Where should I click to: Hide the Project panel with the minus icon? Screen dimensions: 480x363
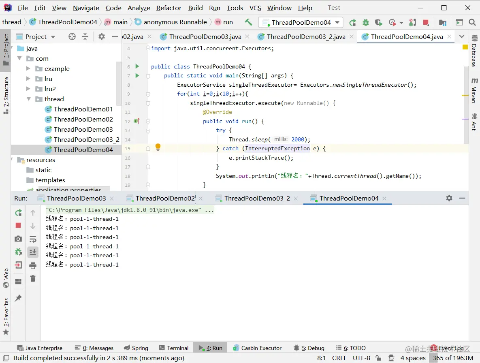click(x=115, y=37)
